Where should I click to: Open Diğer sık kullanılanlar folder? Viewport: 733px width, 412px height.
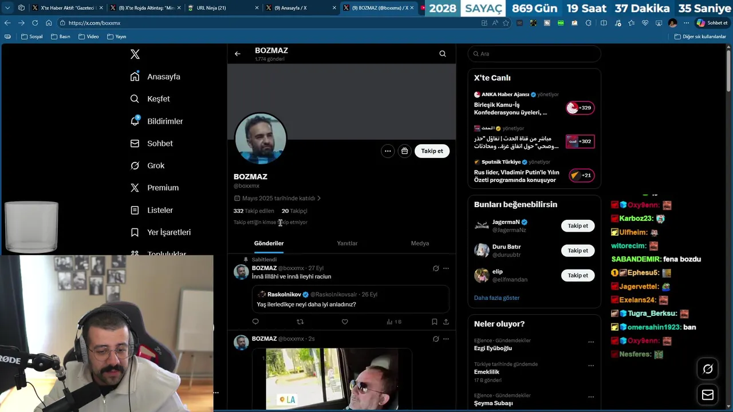(700, 37)
